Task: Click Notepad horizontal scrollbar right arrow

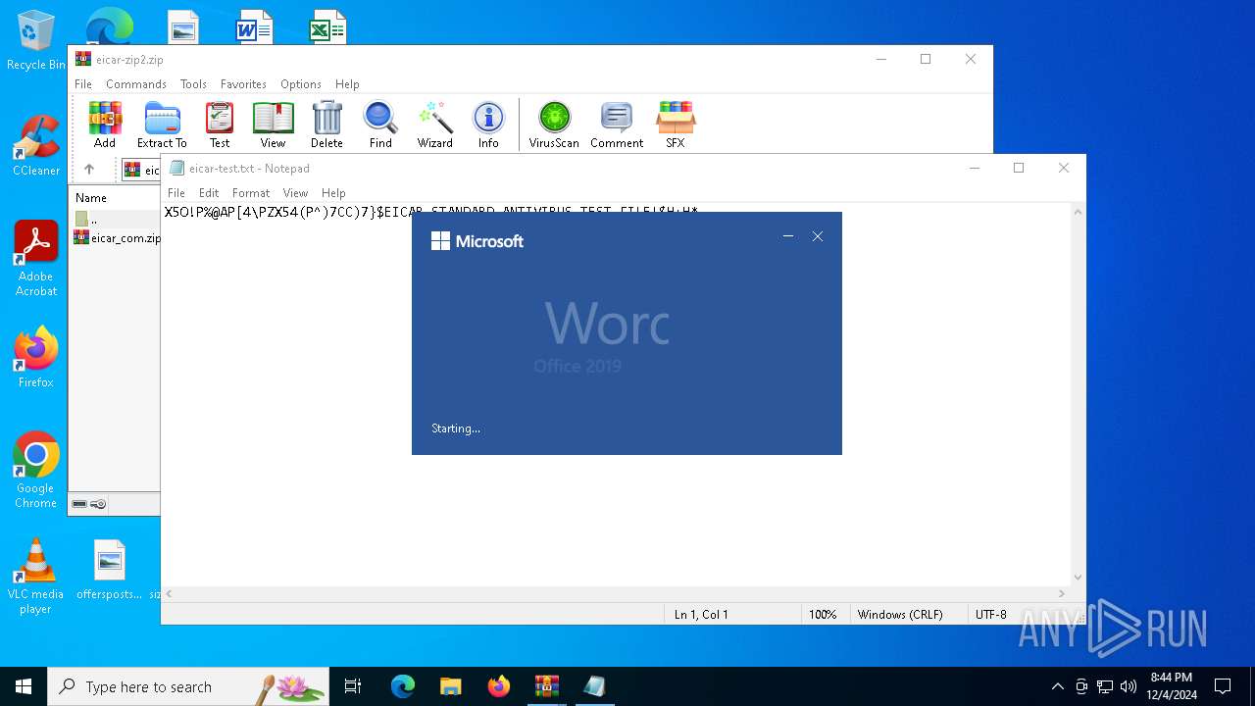Action: tap(1062, 593)
